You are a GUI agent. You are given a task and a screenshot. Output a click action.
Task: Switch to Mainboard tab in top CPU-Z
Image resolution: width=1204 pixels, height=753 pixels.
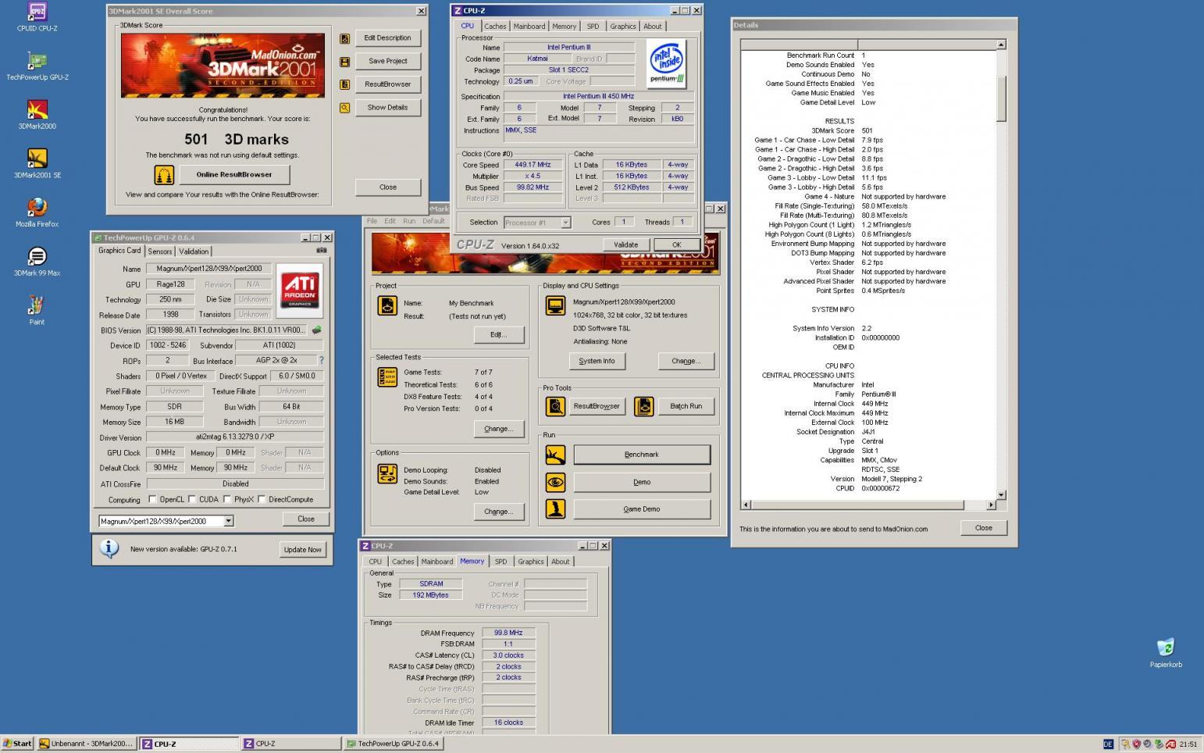coord(529,27)
